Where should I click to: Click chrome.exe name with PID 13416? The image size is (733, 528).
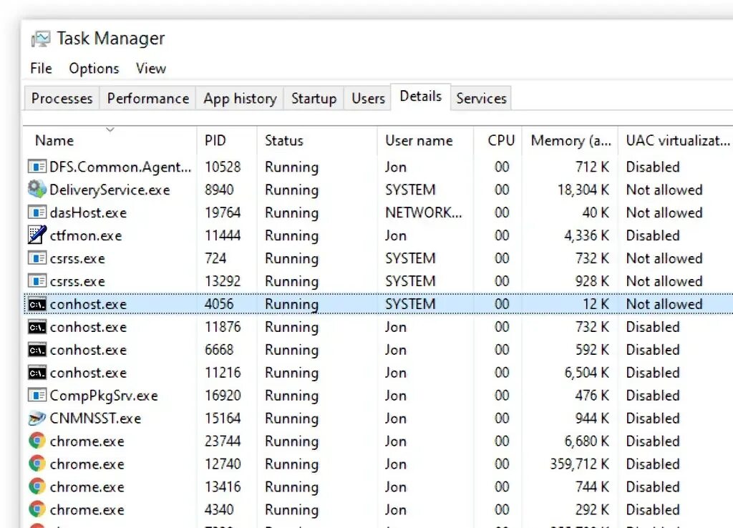(87, 487)
